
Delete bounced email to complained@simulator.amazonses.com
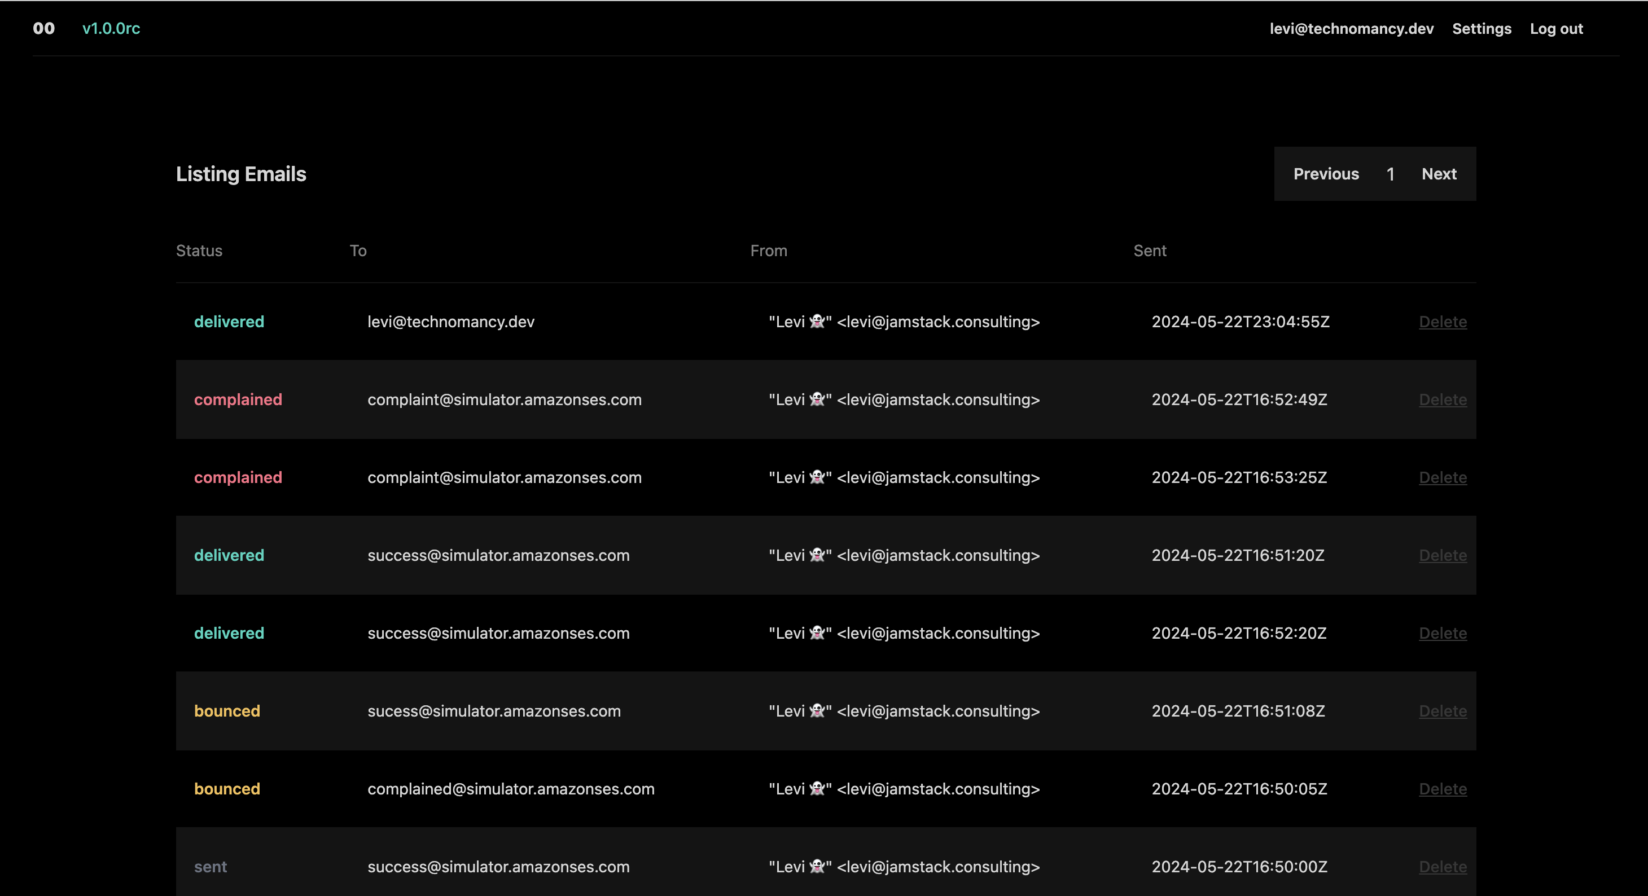click(x=1442, y=789)
